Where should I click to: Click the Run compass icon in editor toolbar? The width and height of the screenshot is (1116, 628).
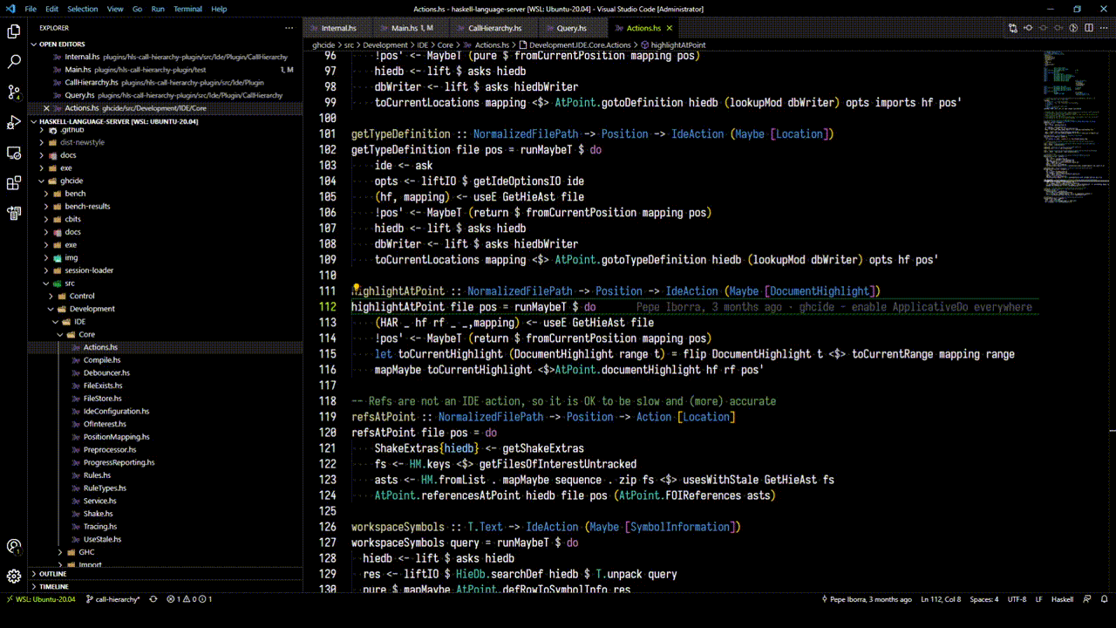(x=1074, y=28)
